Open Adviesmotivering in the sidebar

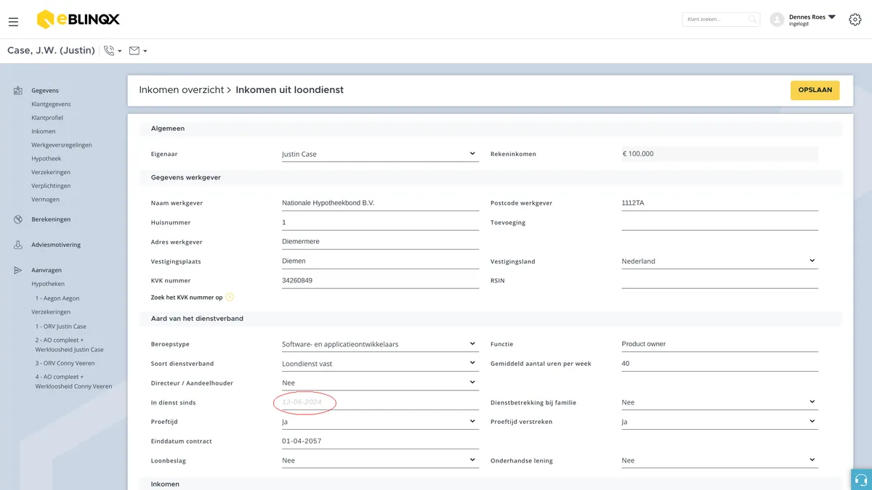(x=56, y=245)
